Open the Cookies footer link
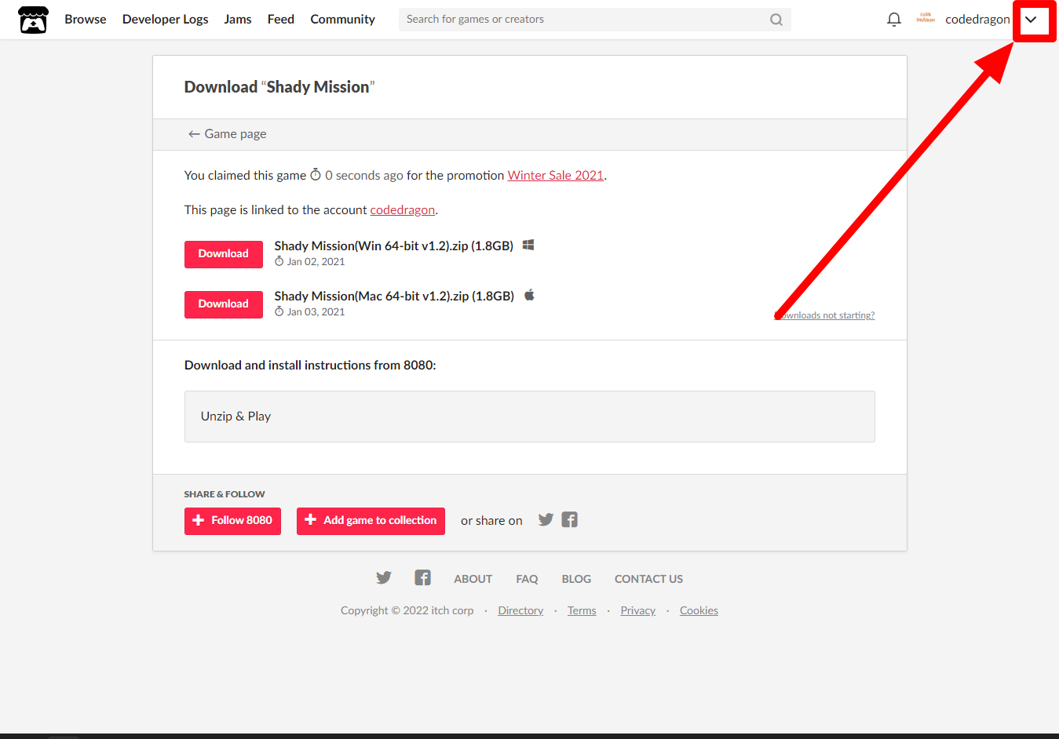This screenshot has height=739, width=1059. coord(699,610)
